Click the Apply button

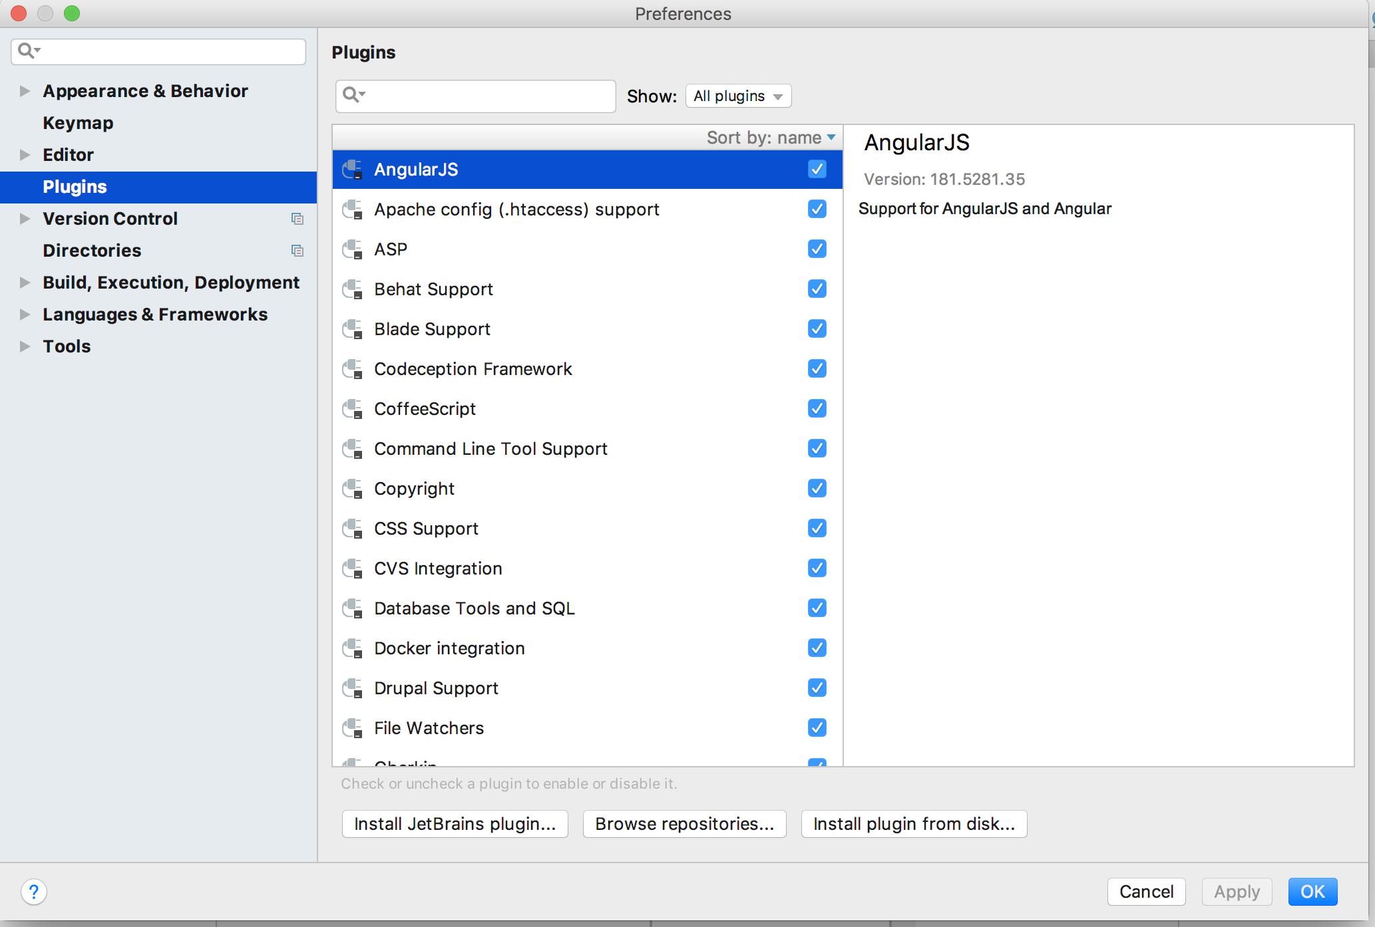tap(1237, 892)
